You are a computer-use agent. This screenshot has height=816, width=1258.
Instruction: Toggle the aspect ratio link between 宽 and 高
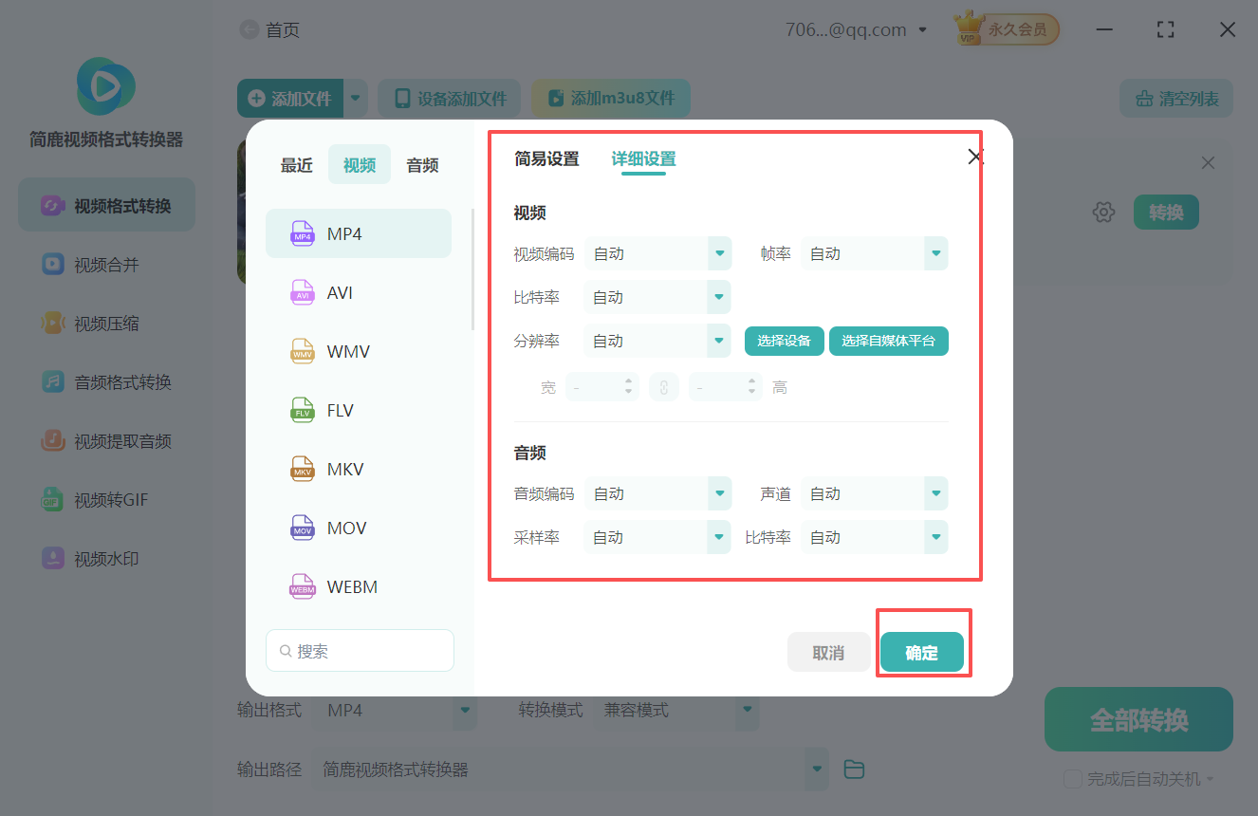[664, 386]
